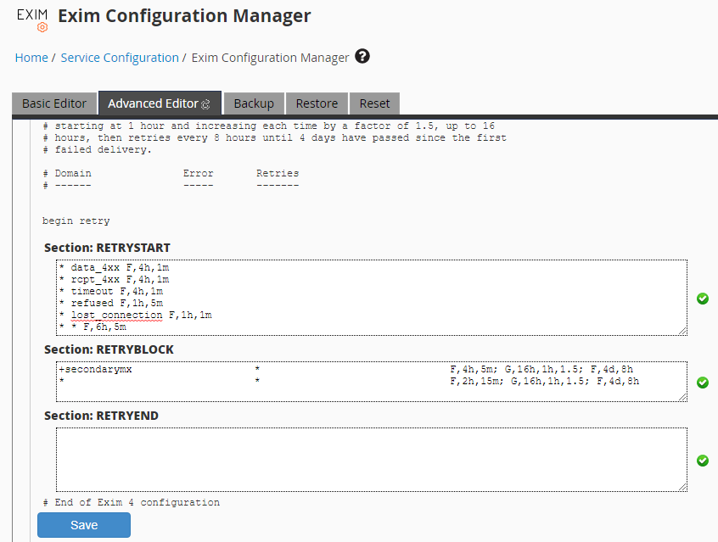Click the line '* rcpt_4xx F,4h,1m'
The image size is (718, 542).
[x=114, y=279]
